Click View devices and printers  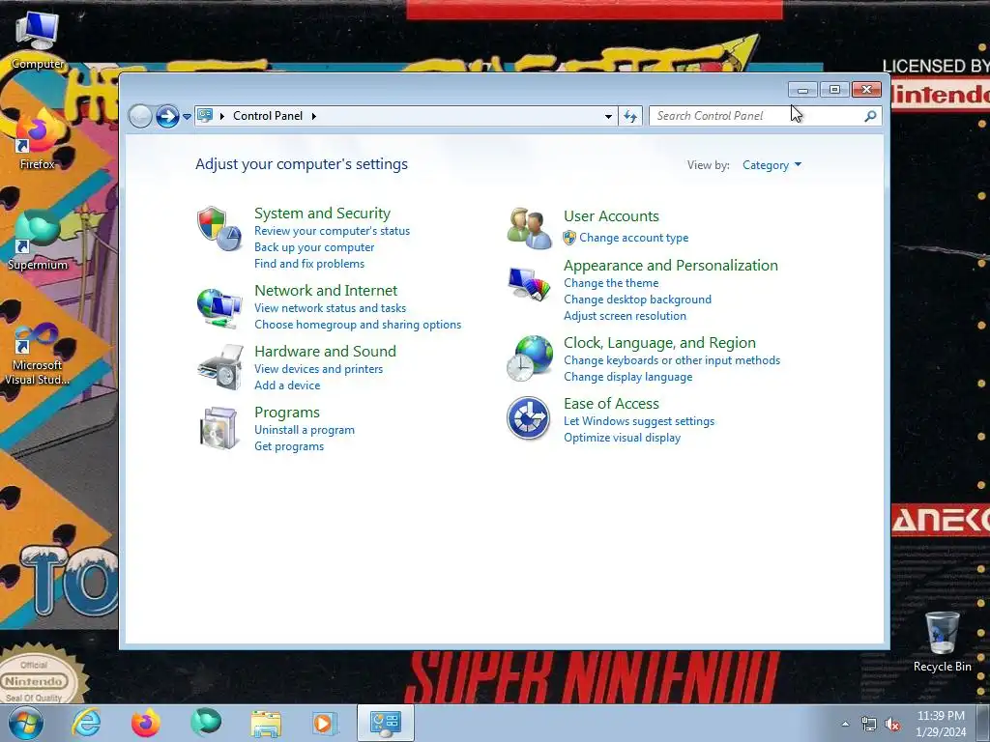(x=318, y=369)
